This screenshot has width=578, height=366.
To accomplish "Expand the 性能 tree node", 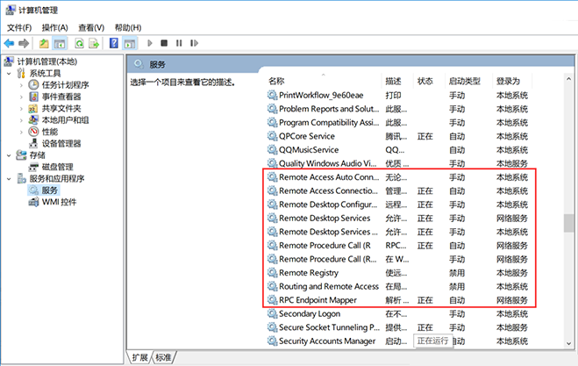I will (22, 132).
